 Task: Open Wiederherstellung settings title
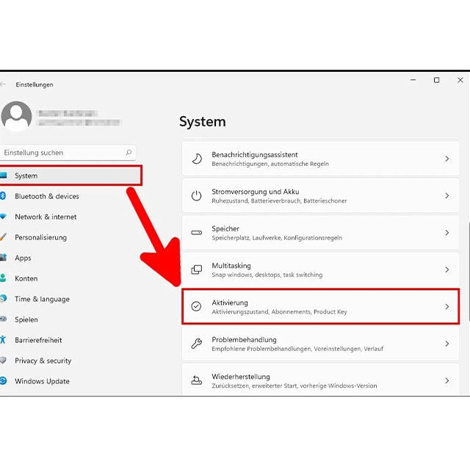tap(241, 377)
